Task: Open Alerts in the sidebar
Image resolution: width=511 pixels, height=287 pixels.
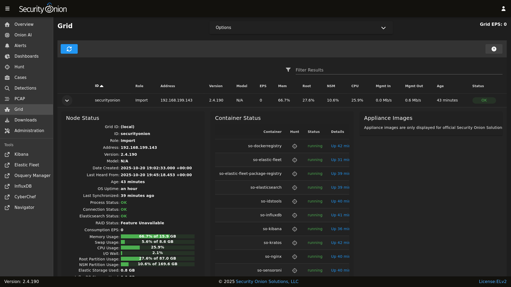Action: [20, 46]
